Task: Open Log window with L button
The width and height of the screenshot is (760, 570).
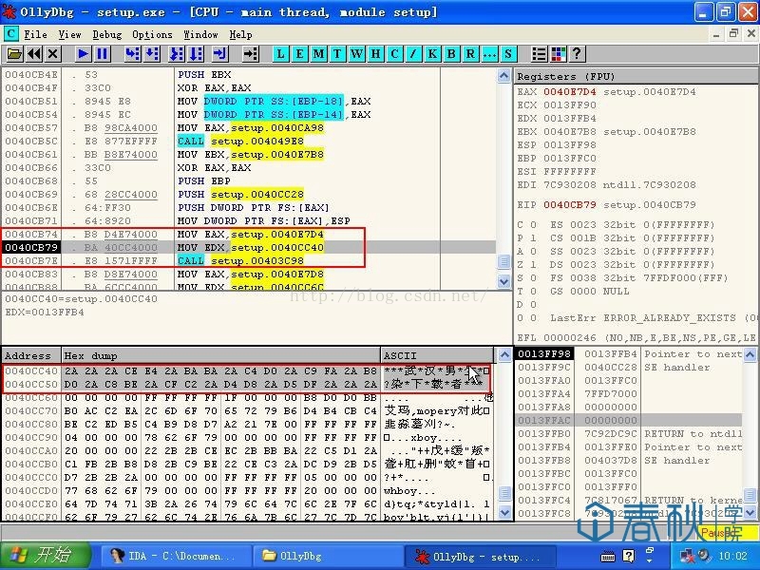Action: pyautogui.click(x=280, y=53)
